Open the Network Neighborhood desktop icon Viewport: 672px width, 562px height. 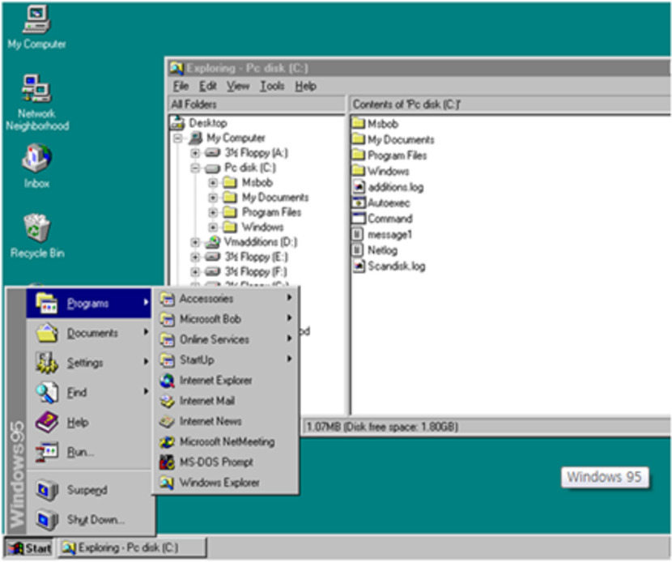click(36, 89)
